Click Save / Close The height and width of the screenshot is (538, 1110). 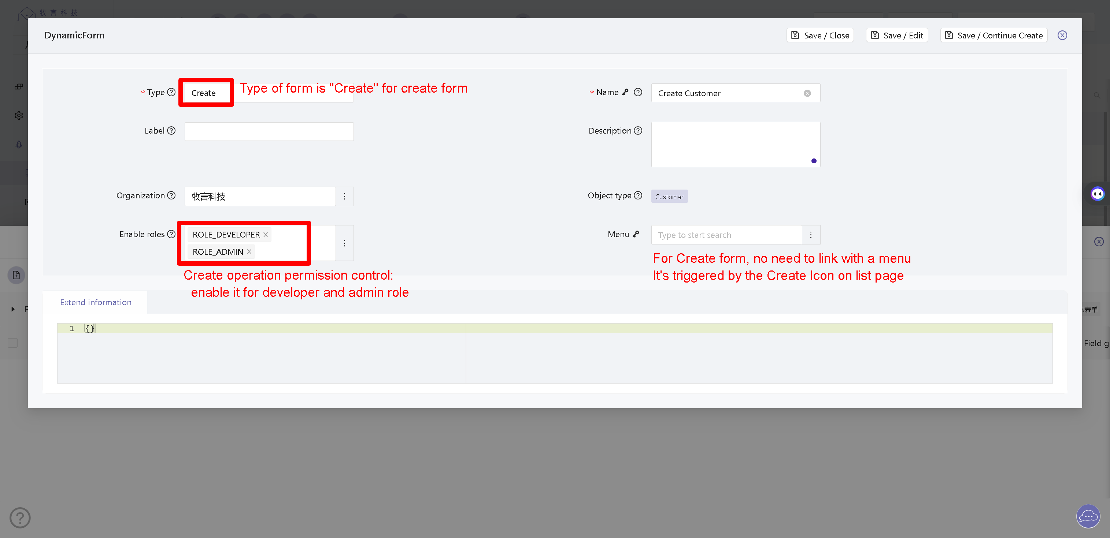point(820,35)
